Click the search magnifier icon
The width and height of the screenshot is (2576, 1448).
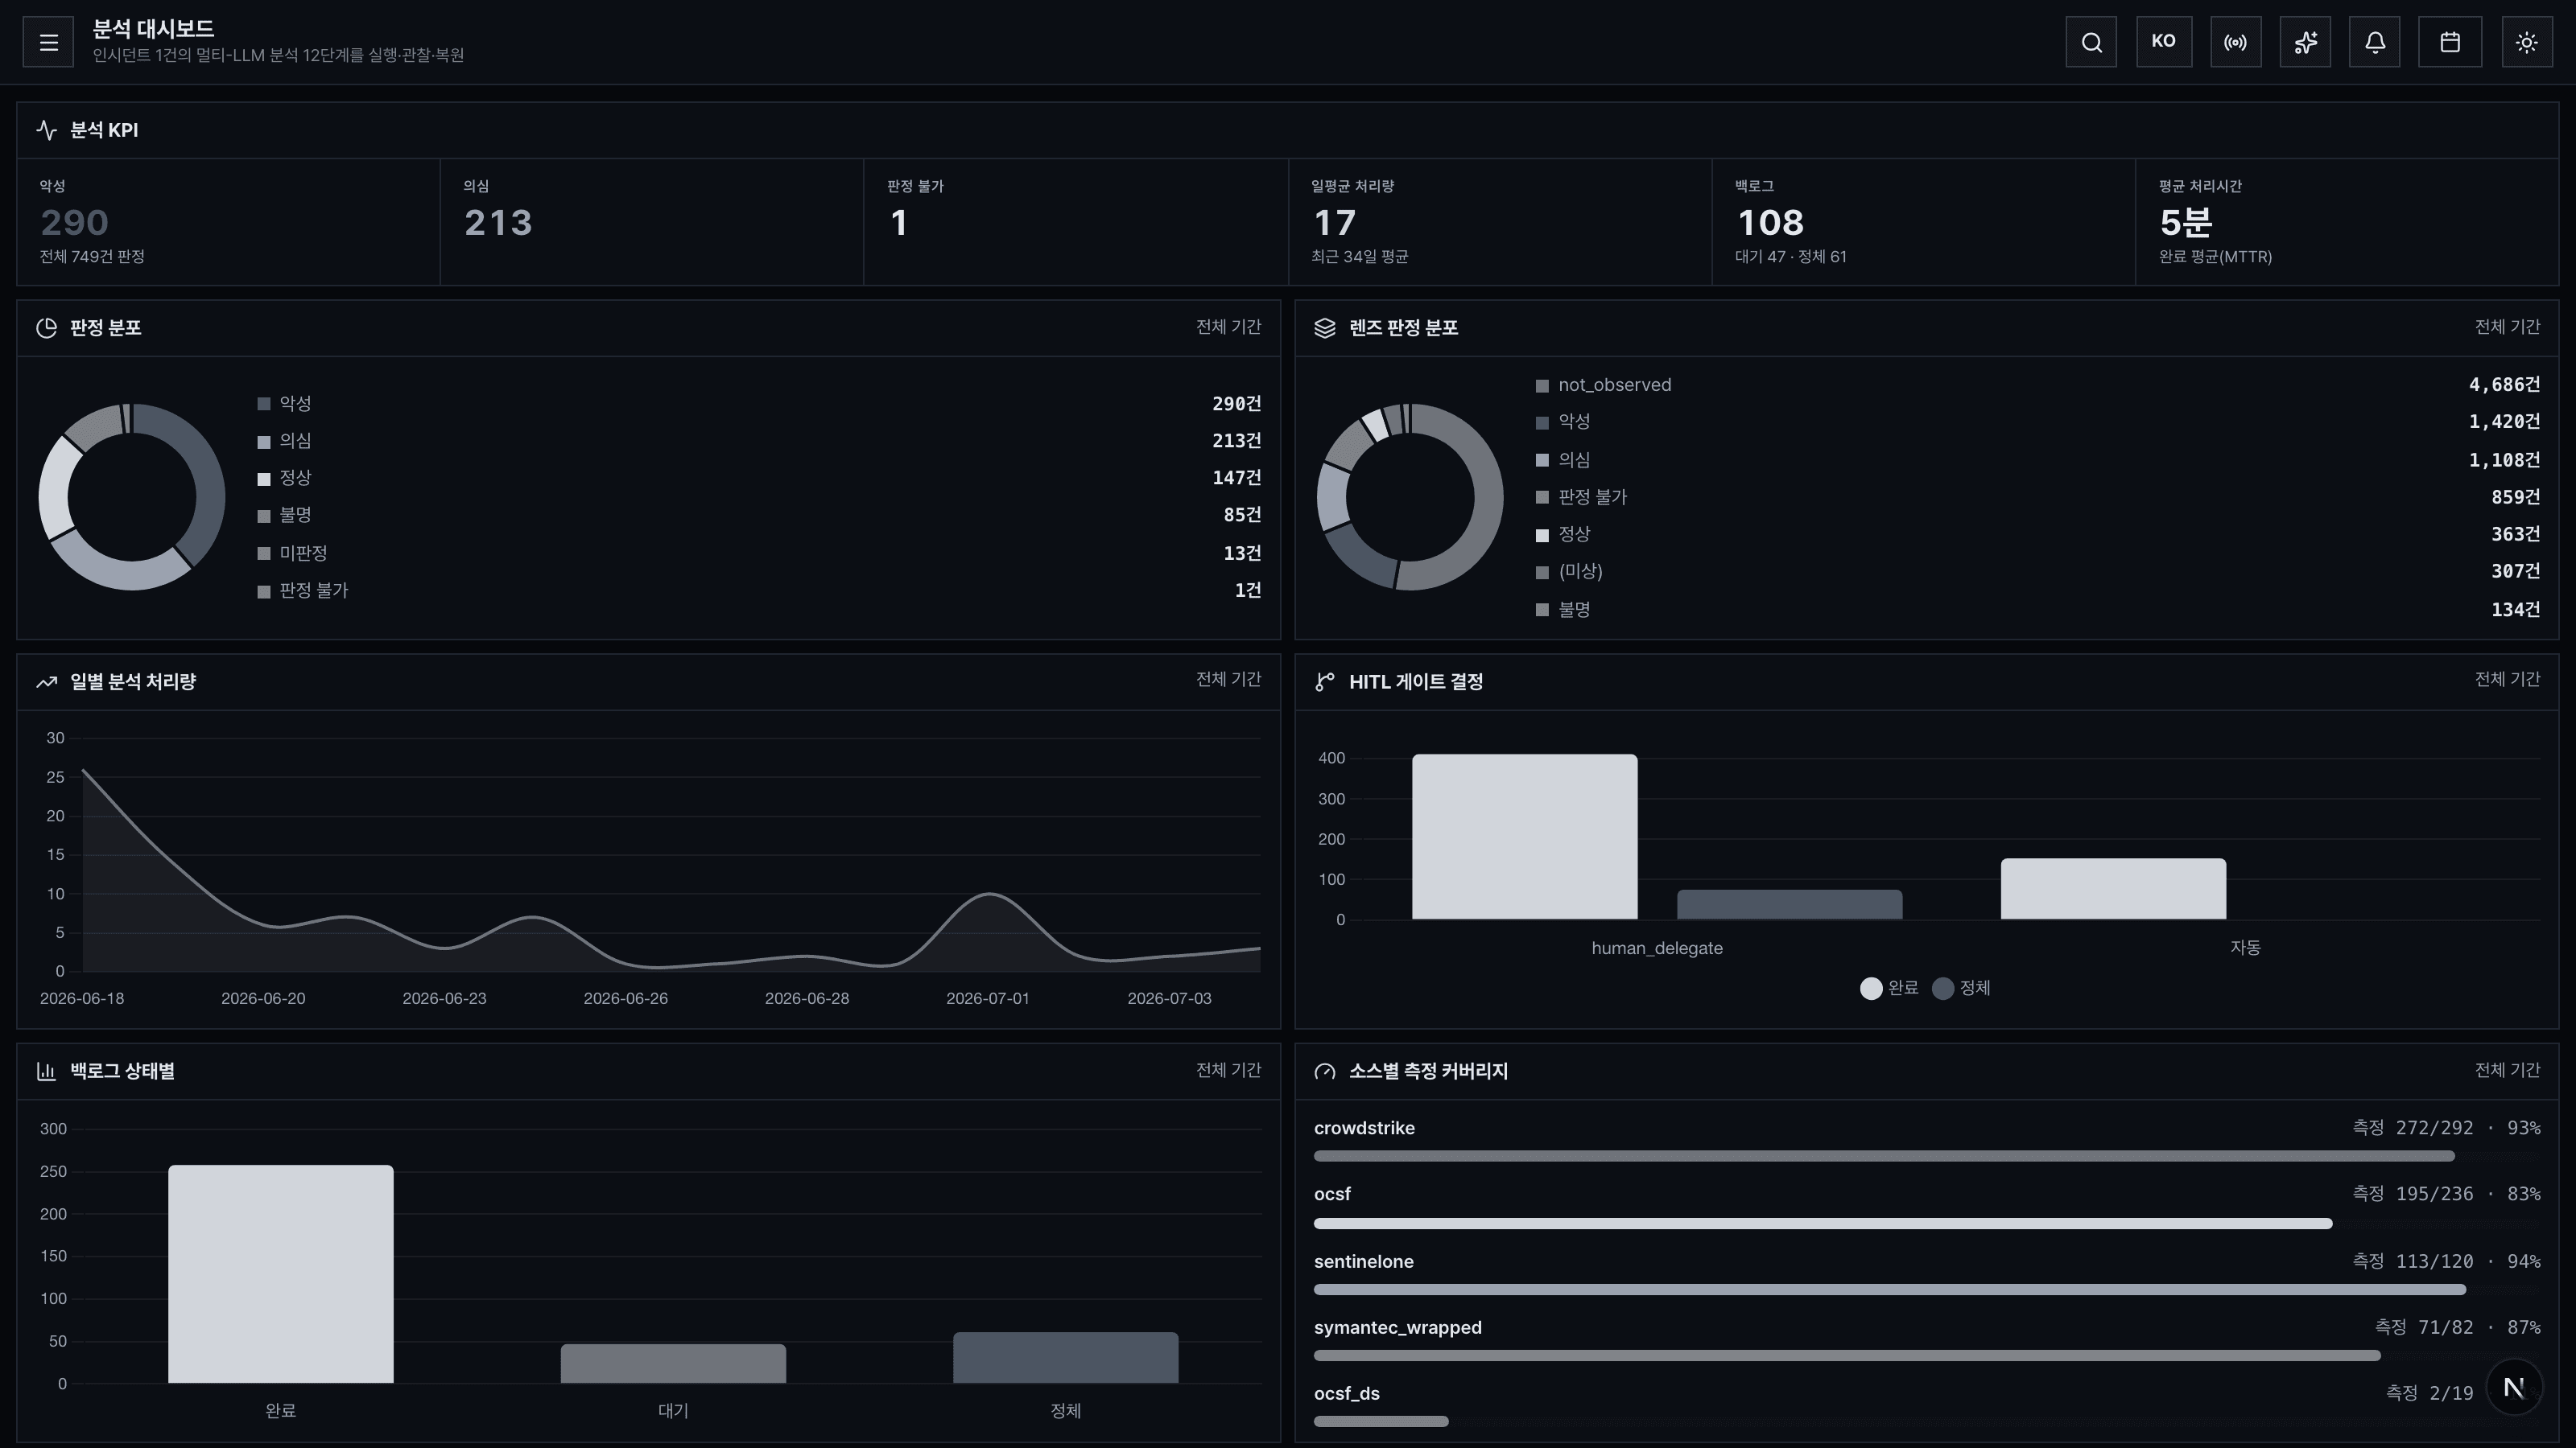2091,42
